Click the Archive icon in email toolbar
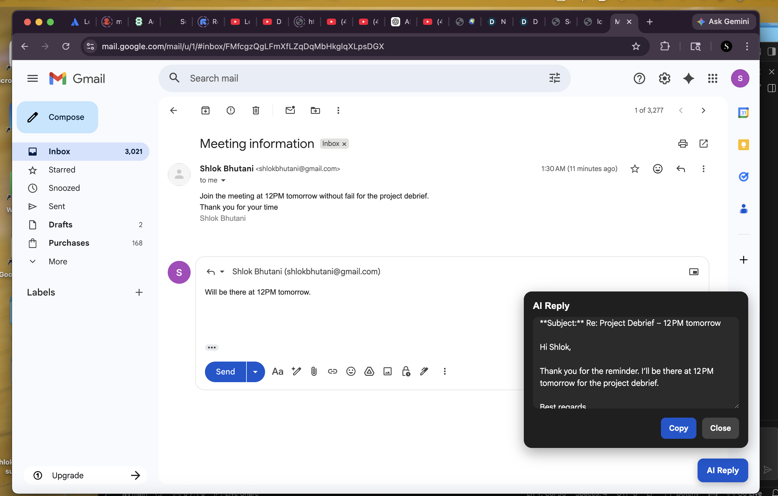The height and width of the screenshot is (496, 778). (x=206, y=110)
